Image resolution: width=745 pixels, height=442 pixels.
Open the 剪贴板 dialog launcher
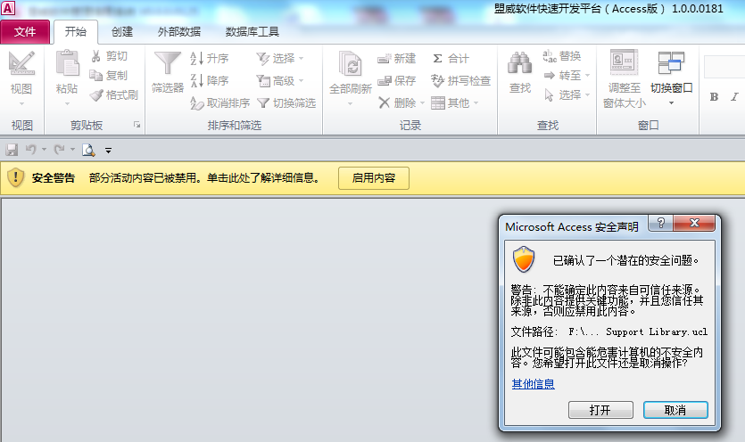[x=137, y=125]
